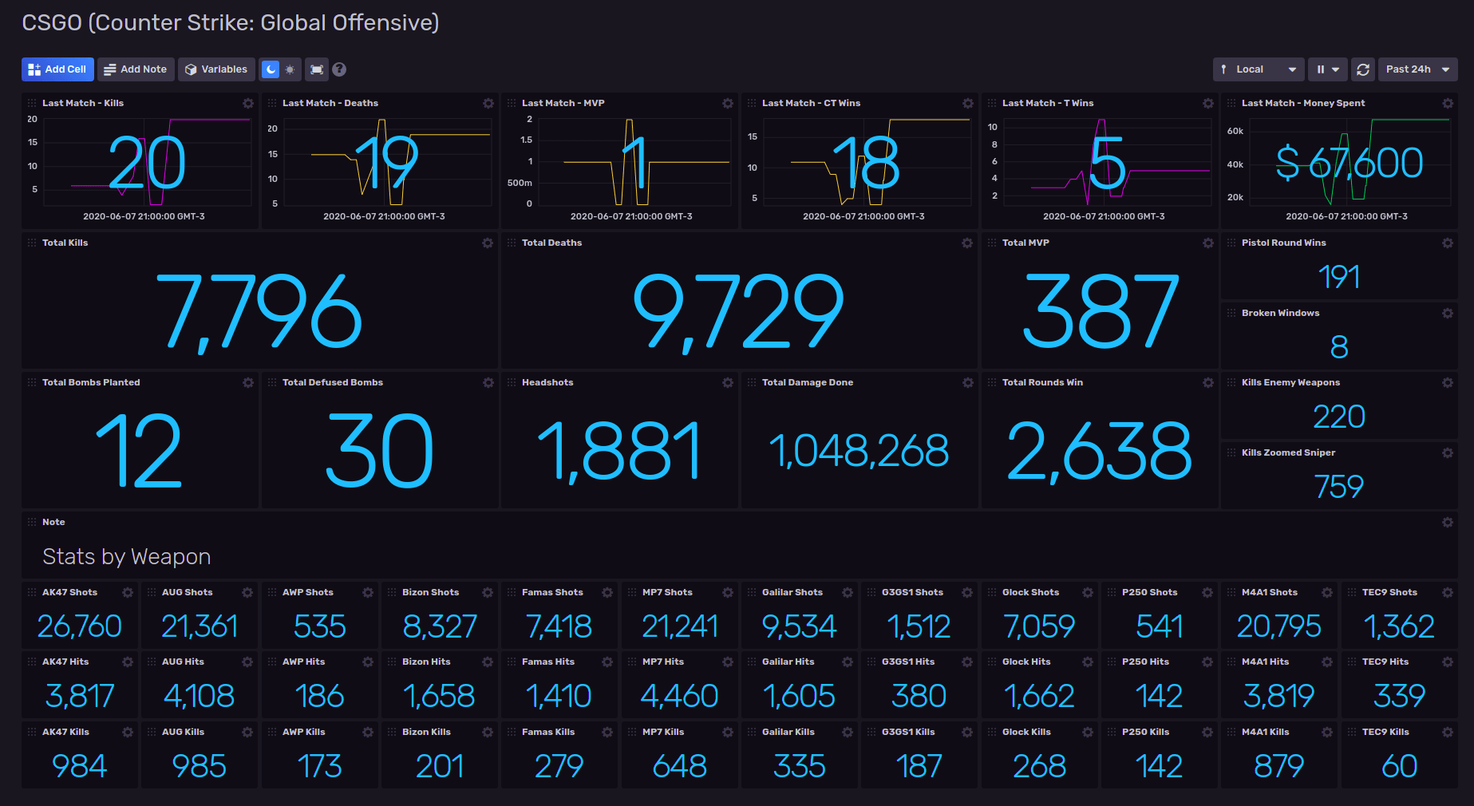Click the P250 Hits cell title
The image size is (1474, 806).
click(x=1145, y=662)
